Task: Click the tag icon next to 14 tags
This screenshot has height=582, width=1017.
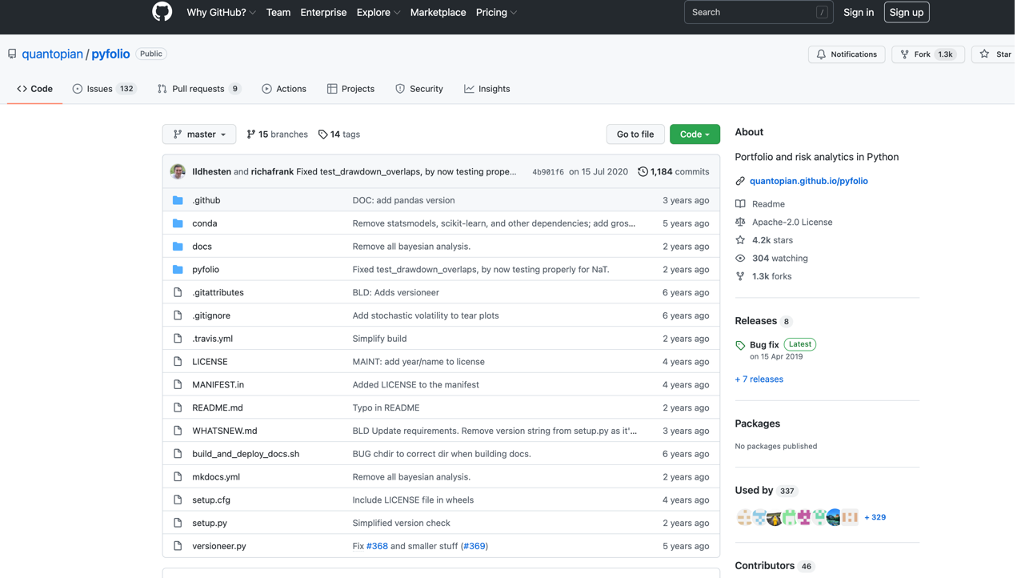Action: (x=322, y=134)
